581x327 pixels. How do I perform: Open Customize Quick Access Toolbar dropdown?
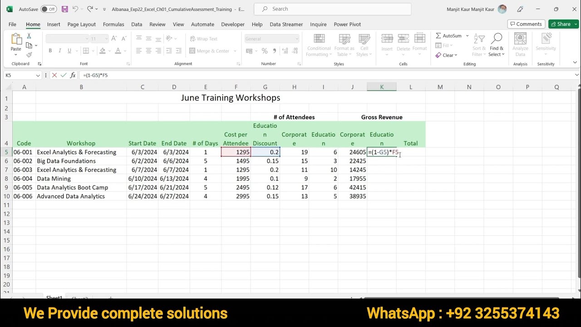coord(104,9)
